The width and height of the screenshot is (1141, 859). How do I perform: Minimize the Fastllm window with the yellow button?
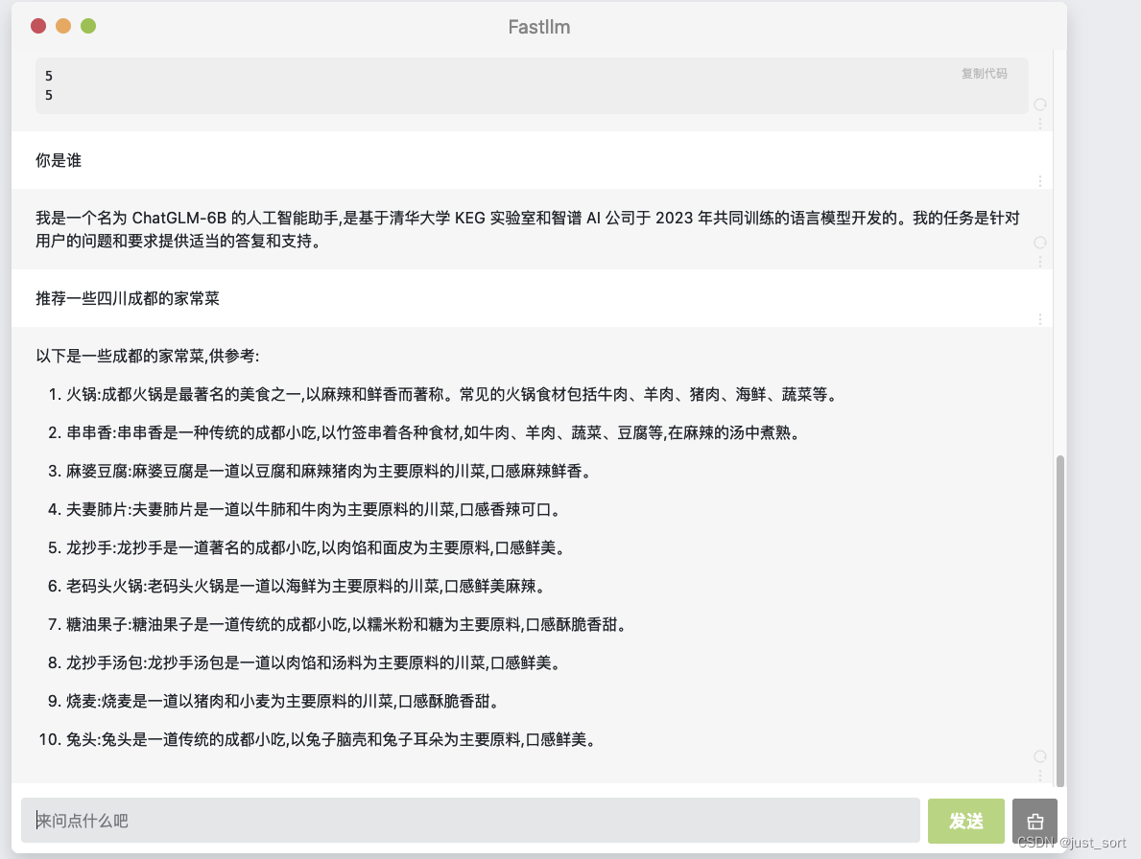click(63, 26)
